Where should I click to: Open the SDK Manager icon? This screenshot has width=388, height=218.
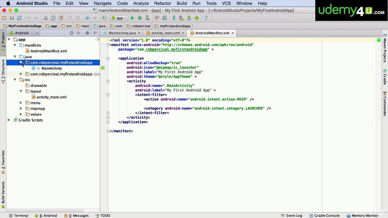point(189,18)
